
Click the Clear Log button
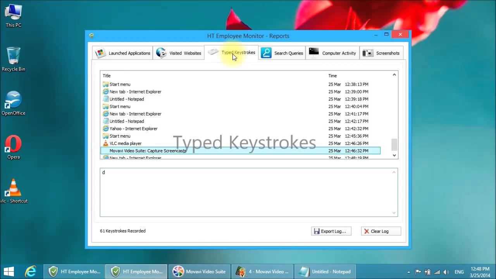coord(381,231)
